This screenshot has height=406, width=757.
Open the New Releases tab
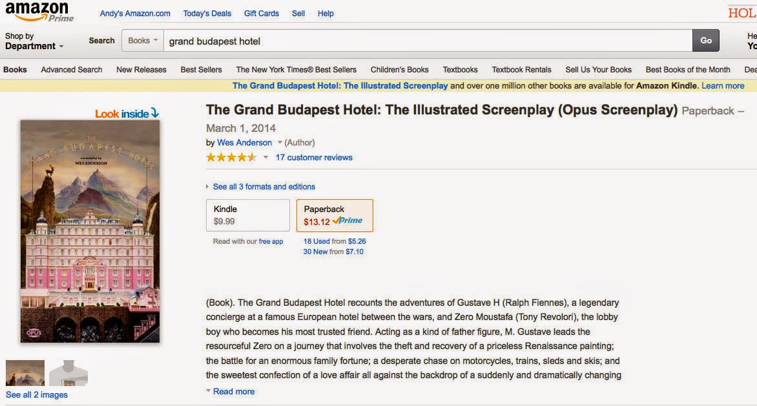[x=141, y=70]
